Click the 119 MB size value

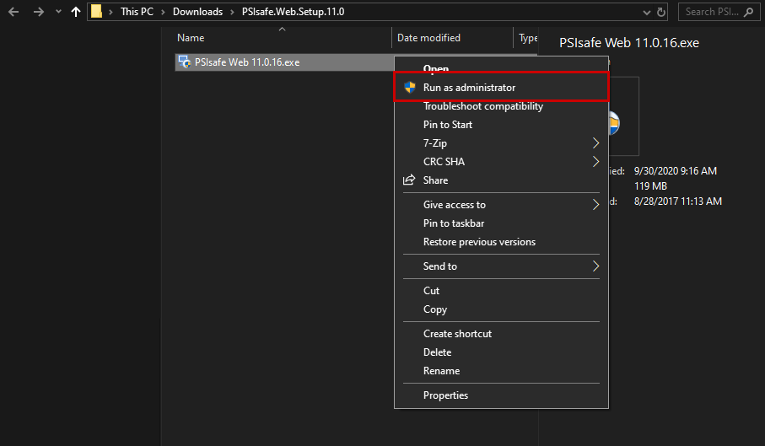point(650,186)
